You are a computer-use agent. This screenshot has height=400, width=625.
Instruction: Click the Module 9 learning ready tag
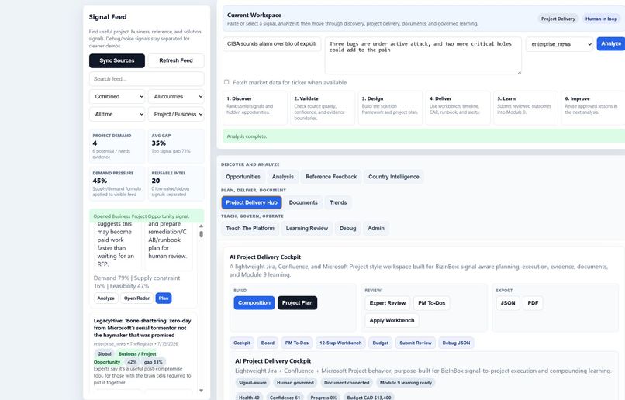click(406, 383)
